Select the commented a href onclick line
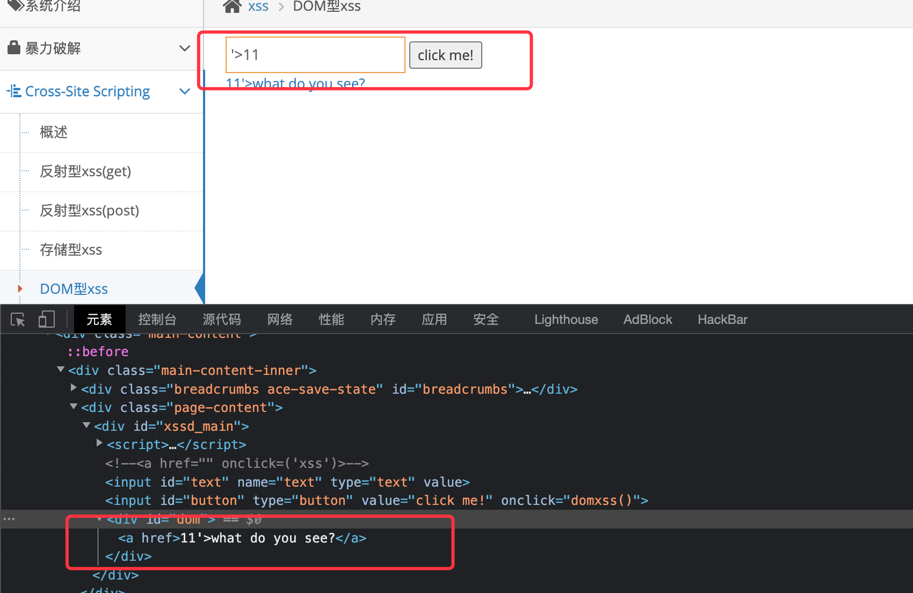 [237, 464]
